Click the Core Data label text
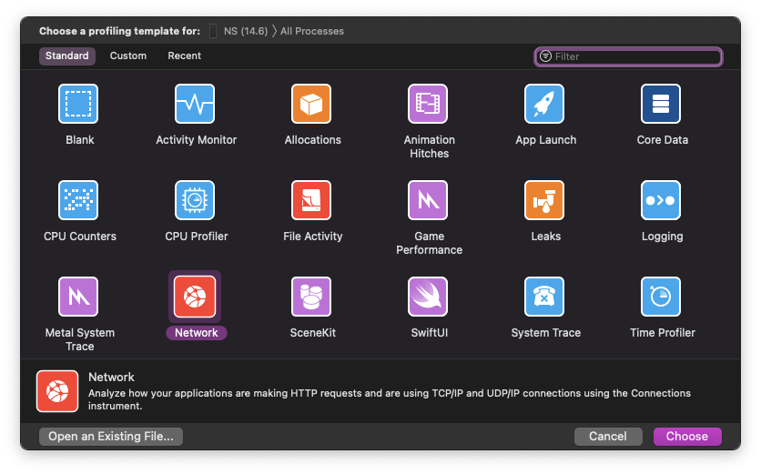Viewport: 761px width, 474px height. point(662,140)
